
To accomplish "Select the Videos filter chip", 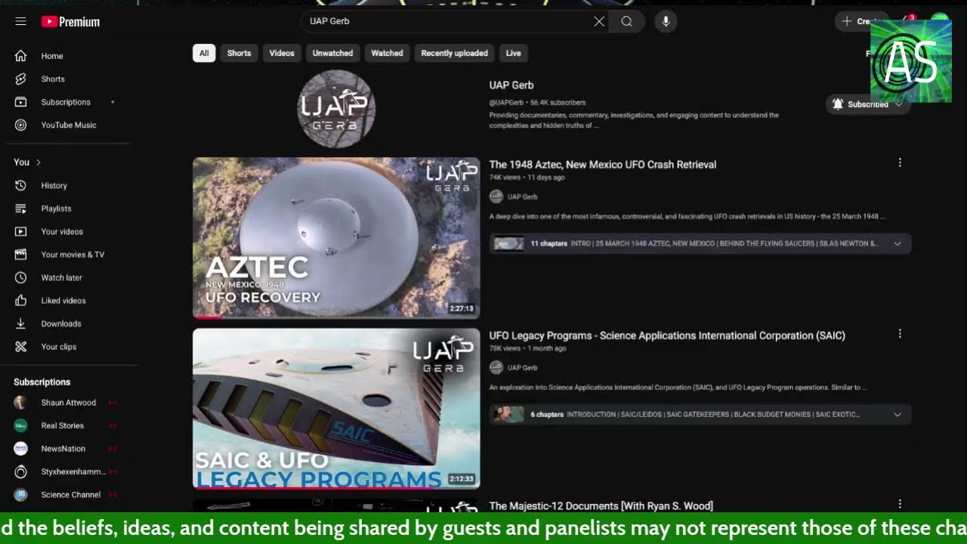I will point(282,53).
